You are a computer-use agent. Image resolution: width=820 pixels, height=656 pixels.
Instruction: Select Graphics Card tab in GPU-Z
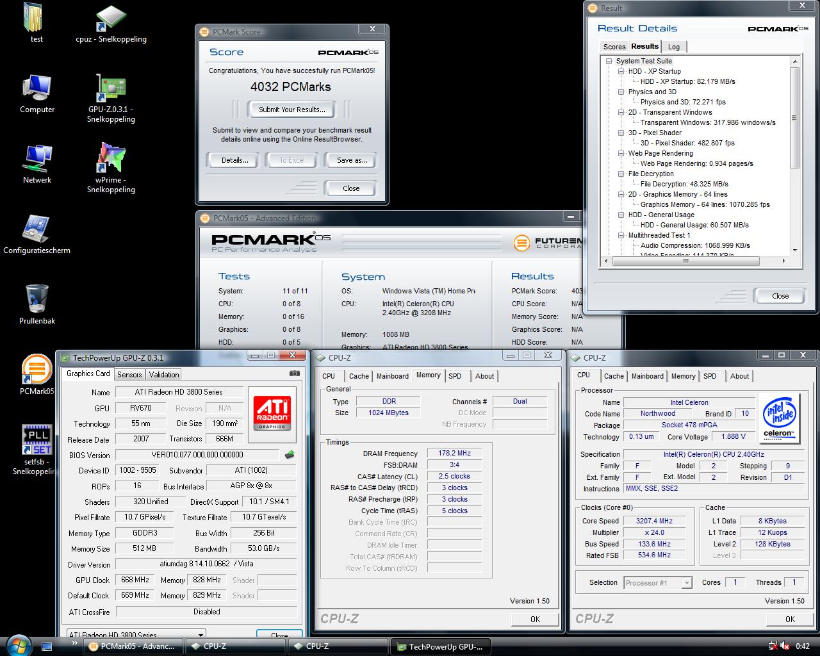88,373
